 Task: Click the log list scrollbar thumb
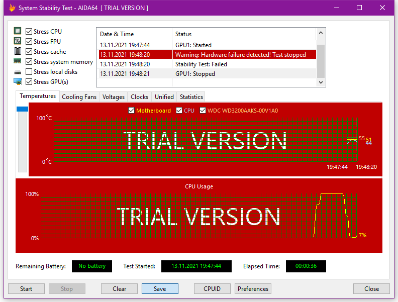321,61
